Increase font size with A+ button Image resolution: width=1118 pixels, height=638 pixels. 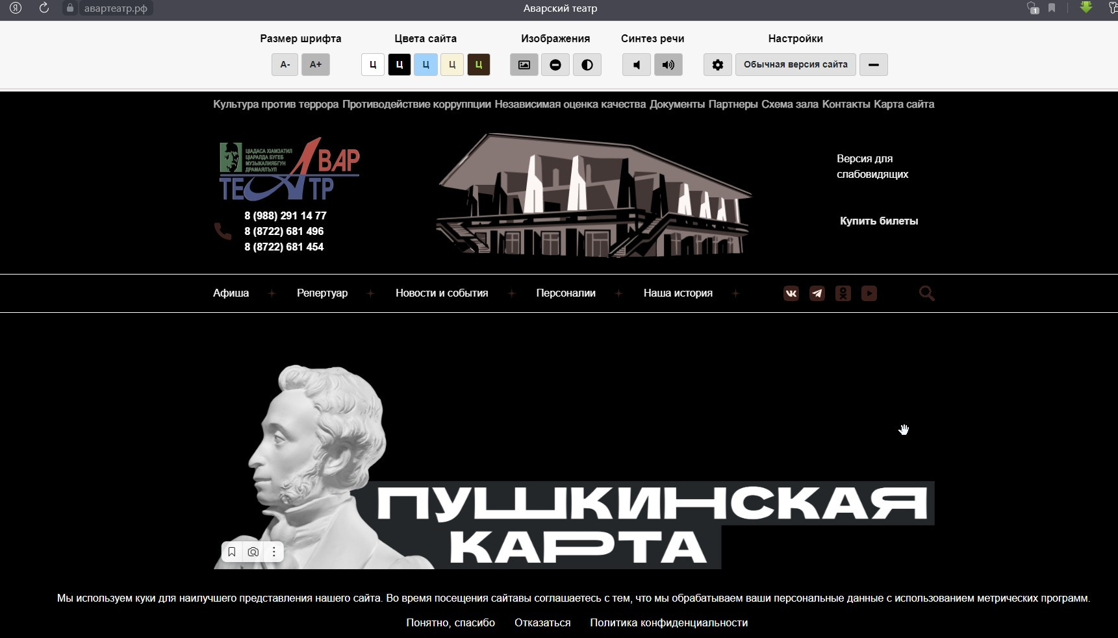[316, 64]
